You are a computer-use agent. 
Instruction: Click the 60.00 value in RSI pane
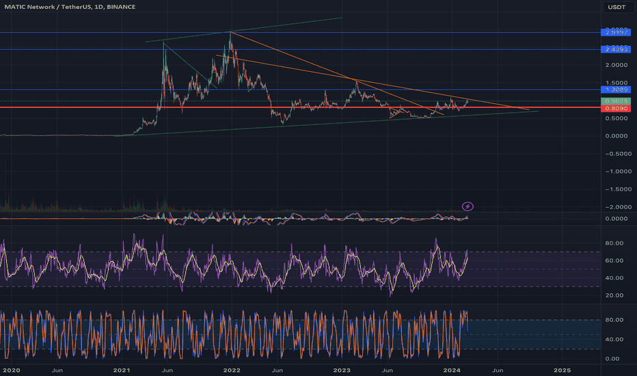click(x=614, y=260)
